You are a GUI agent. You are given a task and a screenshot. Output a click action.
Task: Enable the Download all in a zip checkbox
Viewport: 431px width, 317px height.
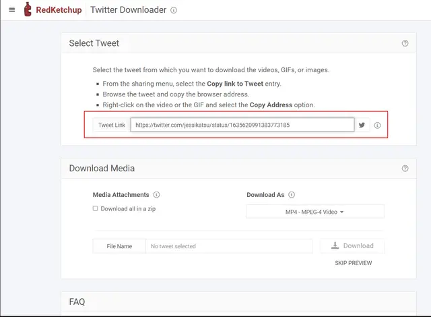(x=96, y=209)
